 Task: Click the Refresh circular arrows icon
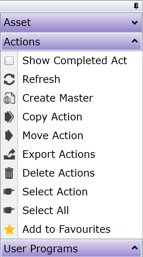tap(9, 80)
